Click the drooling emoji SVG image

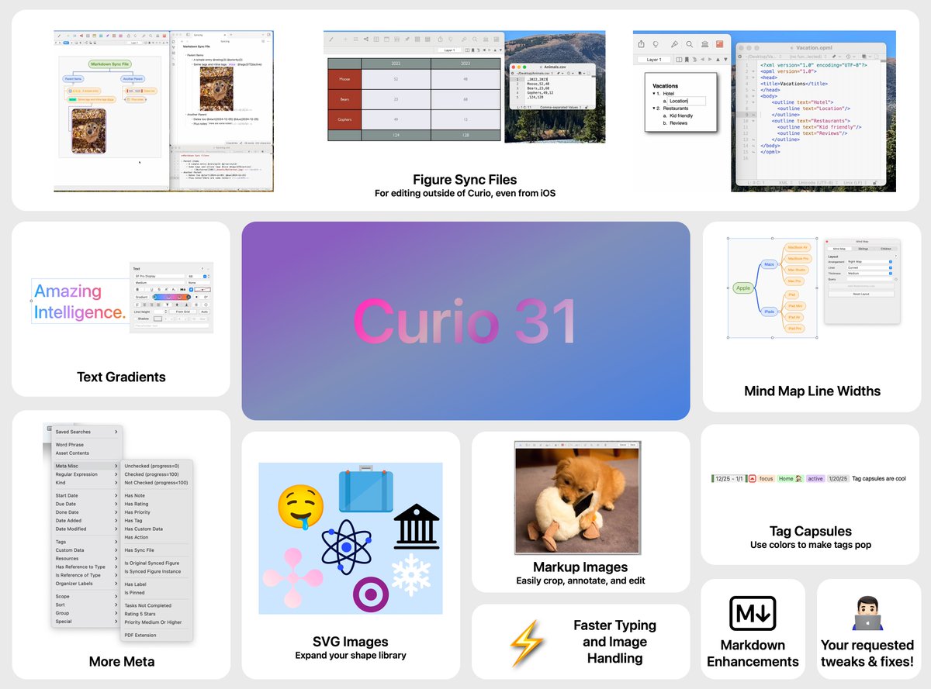pos(300,506)
